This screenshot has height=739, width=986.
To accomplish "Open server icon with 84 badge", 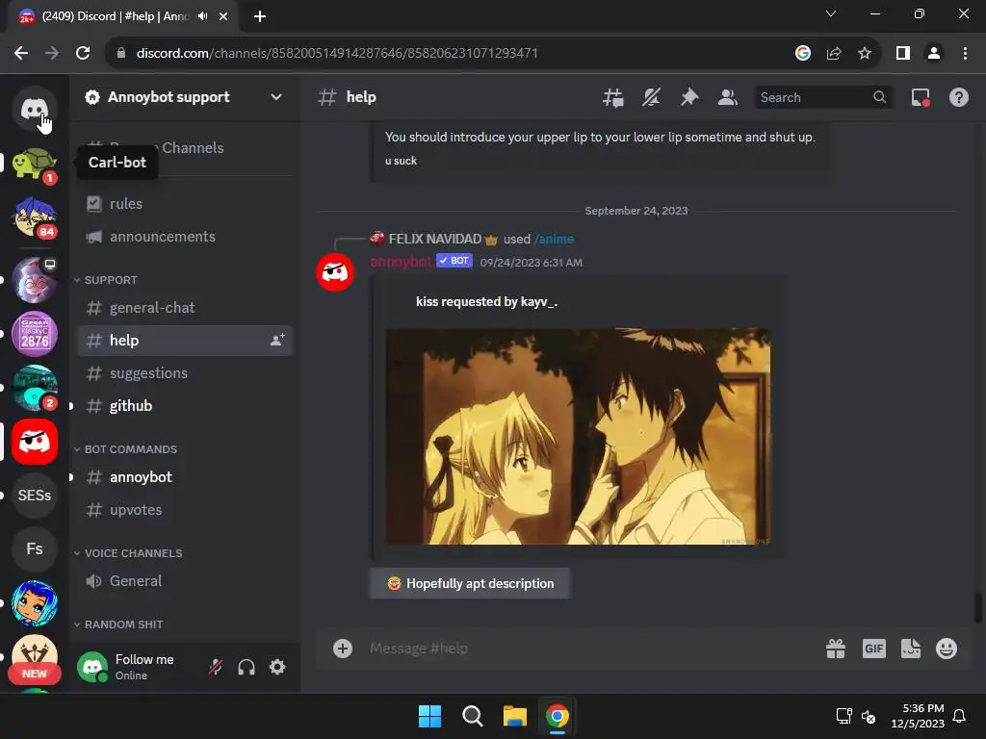I will point(35,217).
